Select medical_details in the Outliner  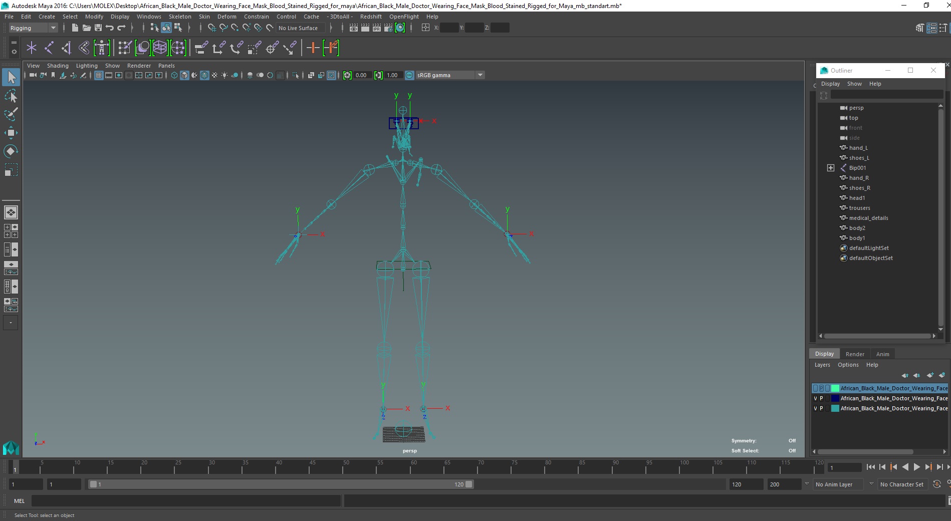(x=868, y=218)
